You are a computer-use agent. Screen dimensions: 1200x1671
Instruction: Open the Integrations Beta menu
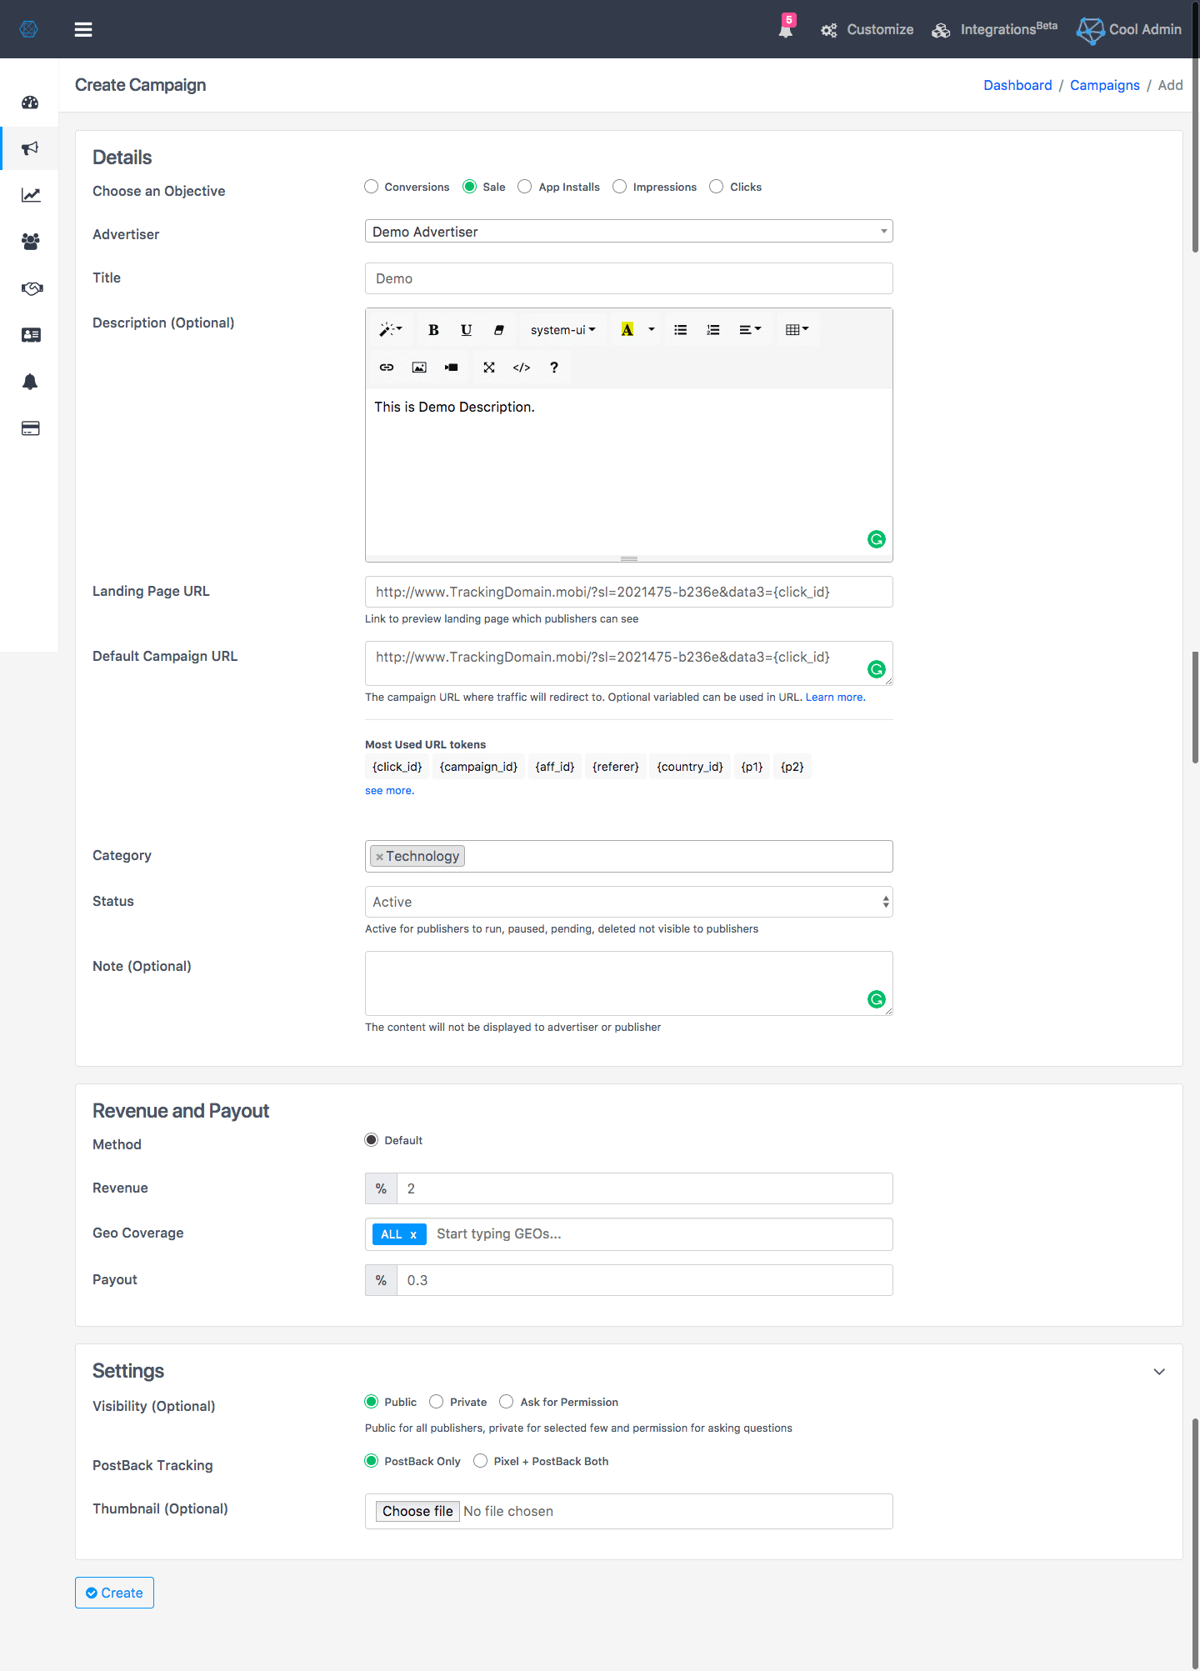click(995, 30)
